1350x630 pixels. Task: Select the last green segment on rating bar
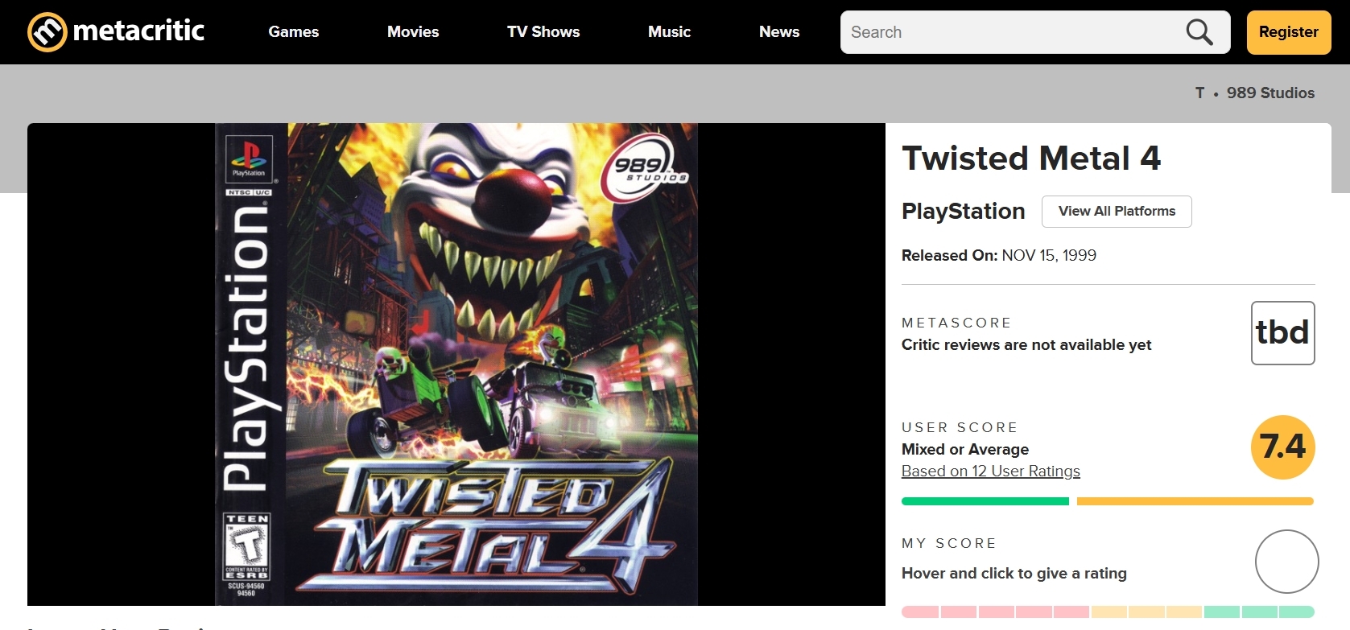click(1296, 612)
